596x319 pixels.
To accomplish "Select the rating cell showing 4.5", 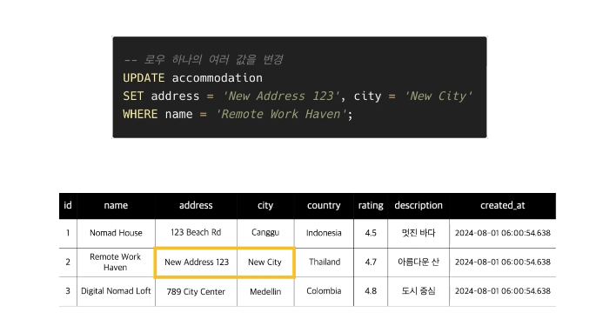I will (x=371, y=233).
